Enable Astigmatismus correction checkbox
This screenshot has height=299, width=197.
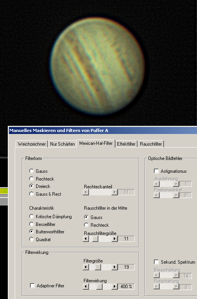pos(156,171)
